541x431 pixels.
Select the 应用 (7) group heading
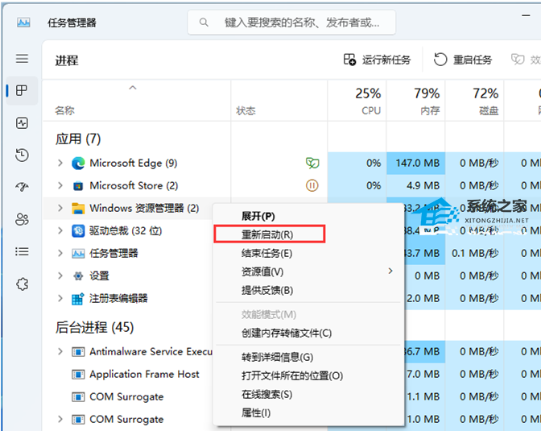(x=78, y=139)
